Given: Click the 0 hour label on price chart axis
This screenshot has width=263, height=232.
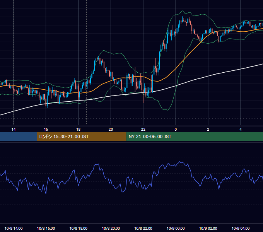Looking at the screenshot, I should 176,130.
